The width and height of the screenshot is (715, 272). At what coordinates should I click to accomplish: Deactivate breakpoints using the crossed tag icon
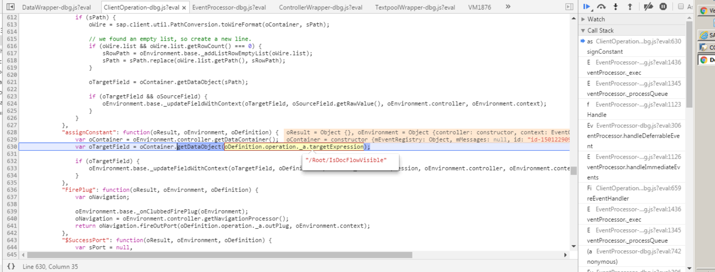tap(648, 7)
